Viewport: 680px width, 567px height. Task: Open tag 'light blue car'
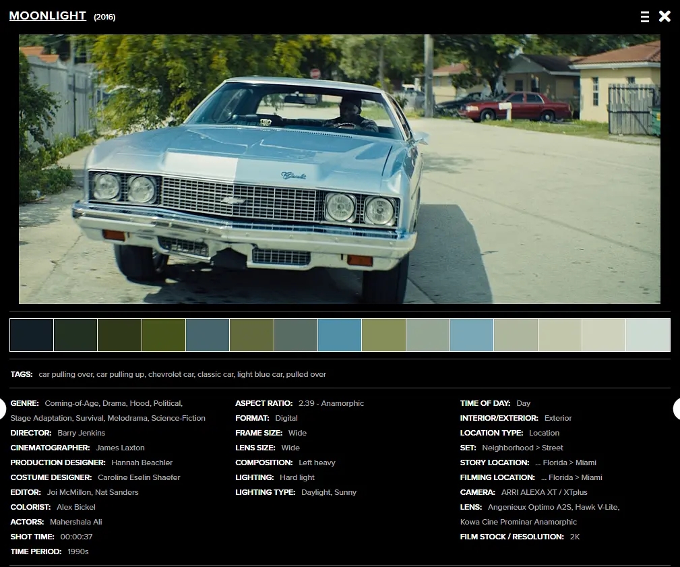pyautogui.click(x=259, y=374)
